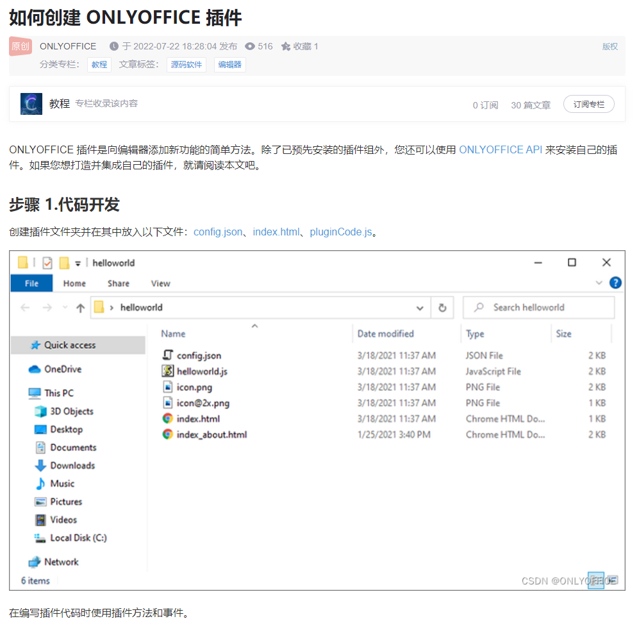Switch to the Share ribbon tab
Screen dimensions: 639x628
pyautogui.click(x=119, y=284)
